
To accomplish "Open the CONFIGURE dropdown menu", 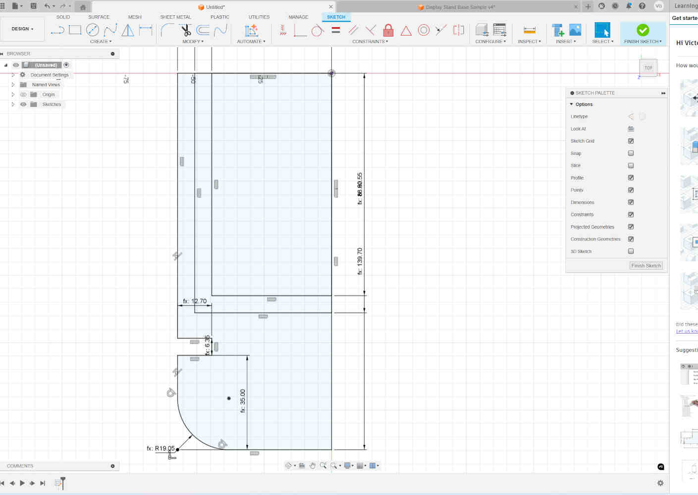I will point(490,42).
